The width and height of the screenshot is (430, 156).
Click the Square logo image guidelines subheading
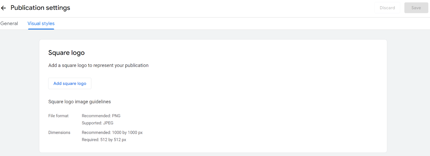pos(80,102)
